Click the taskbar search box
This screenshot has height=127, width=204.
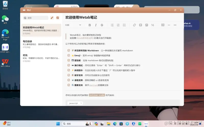pos(77,124)
